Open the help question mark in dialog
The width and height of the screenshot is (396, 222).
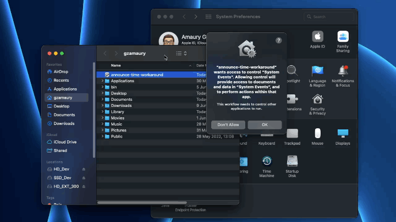(x=278, y=40)
